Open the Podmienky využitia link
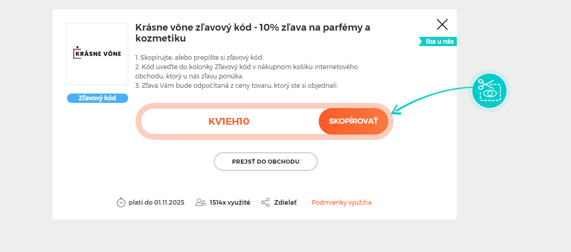571x252 pixels. [341, 203]
